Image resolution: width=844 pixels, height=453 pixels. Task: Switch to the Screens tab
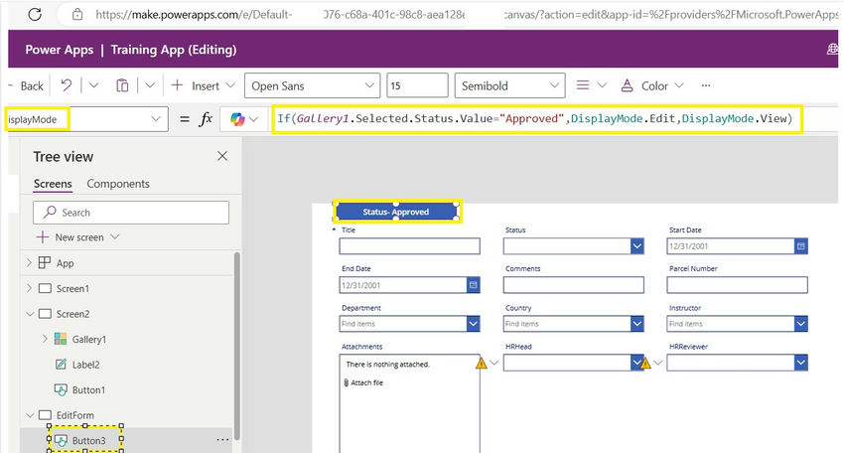(53, 184)
